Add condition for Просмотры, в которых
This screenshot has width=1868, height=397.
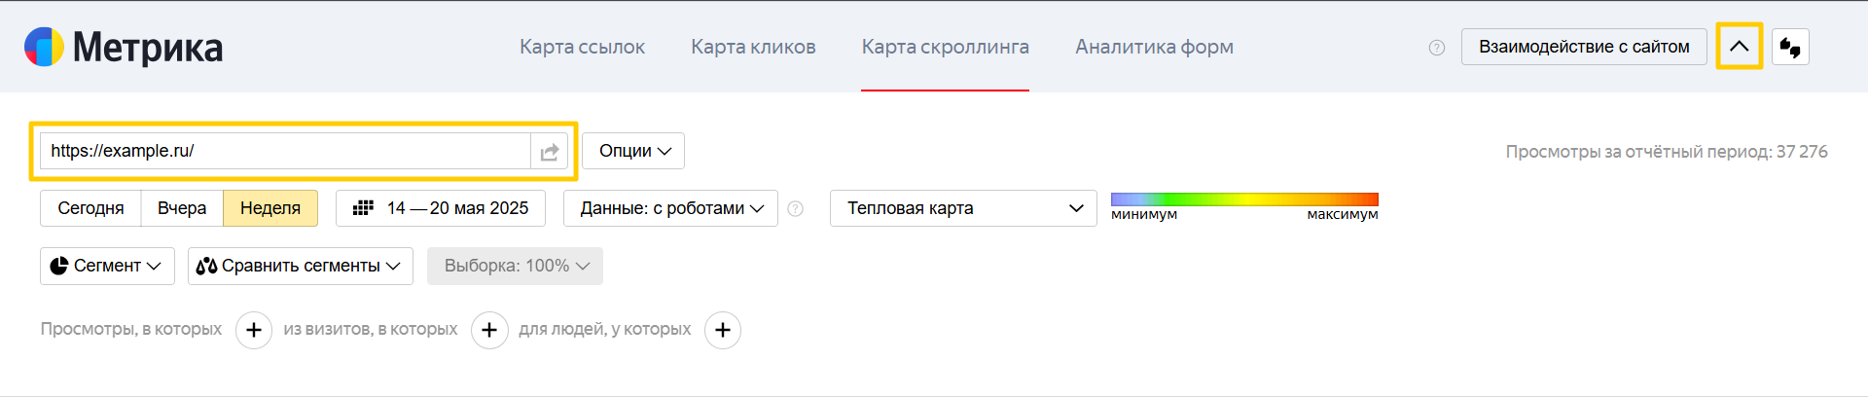tap(254, 330)
